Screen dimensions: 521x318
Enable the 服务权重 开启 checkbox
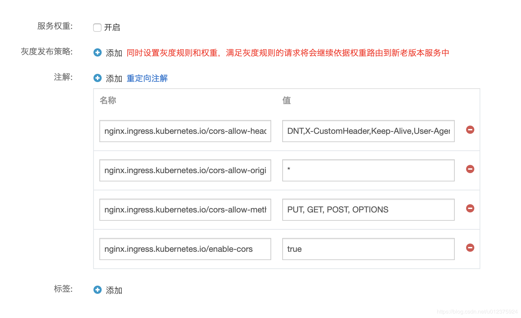click(97, 28)
